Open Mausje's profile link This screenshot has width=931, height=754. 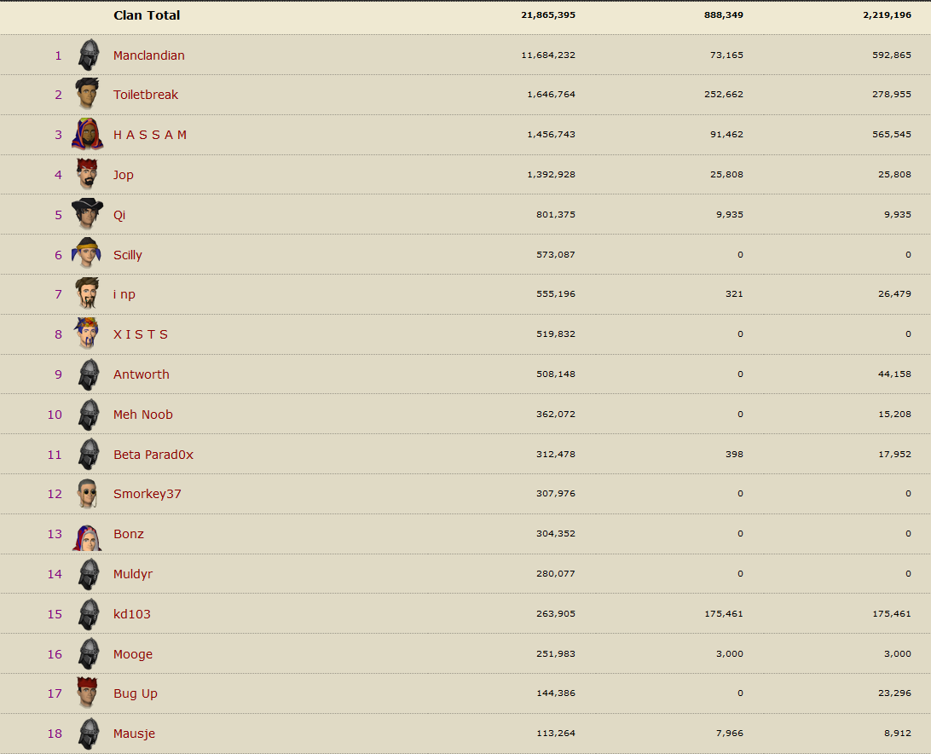[134, 734]
